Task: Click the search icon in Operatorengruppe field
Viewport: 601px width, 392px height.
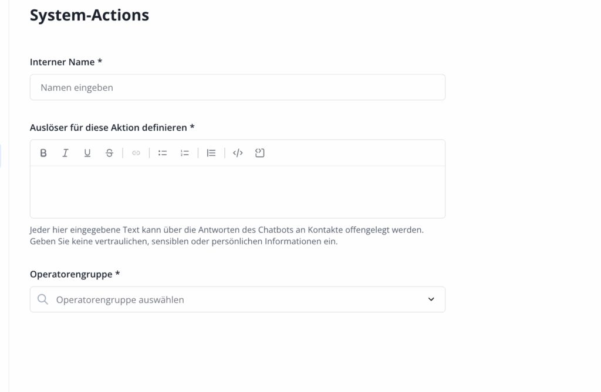Action: point(43,299)
